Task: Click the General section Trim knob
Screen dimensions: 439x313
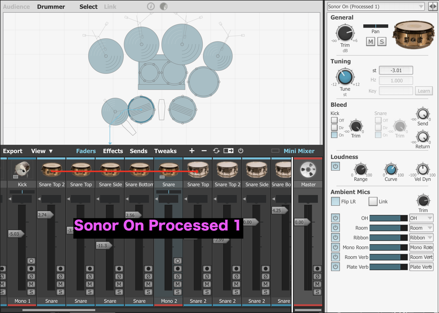Action: (345, 33)
